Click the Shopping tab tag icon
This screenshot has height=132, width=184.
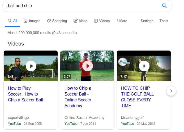pyautogui.click(x=49, y=21)
